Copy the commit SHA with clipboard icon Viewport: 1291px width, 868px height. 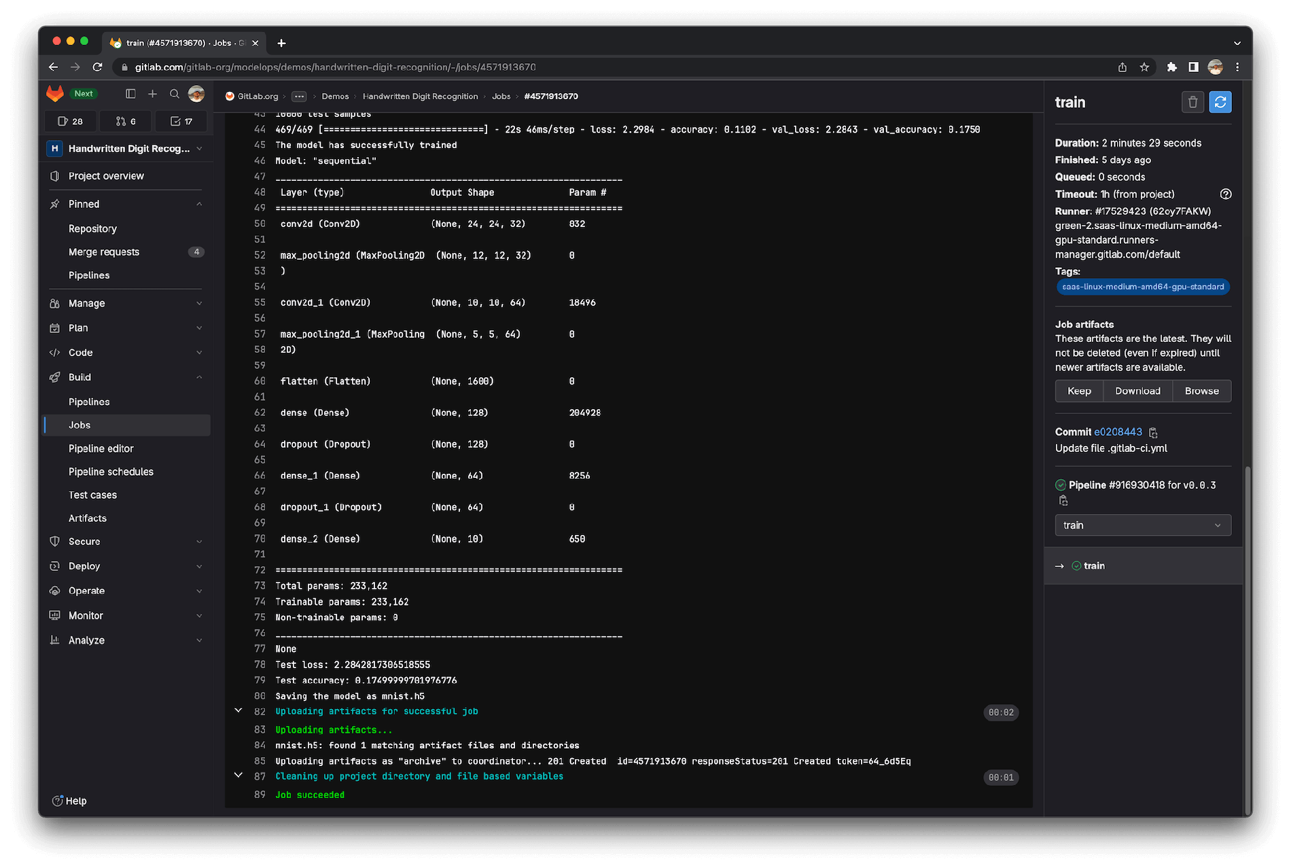tap(1153, 432)
